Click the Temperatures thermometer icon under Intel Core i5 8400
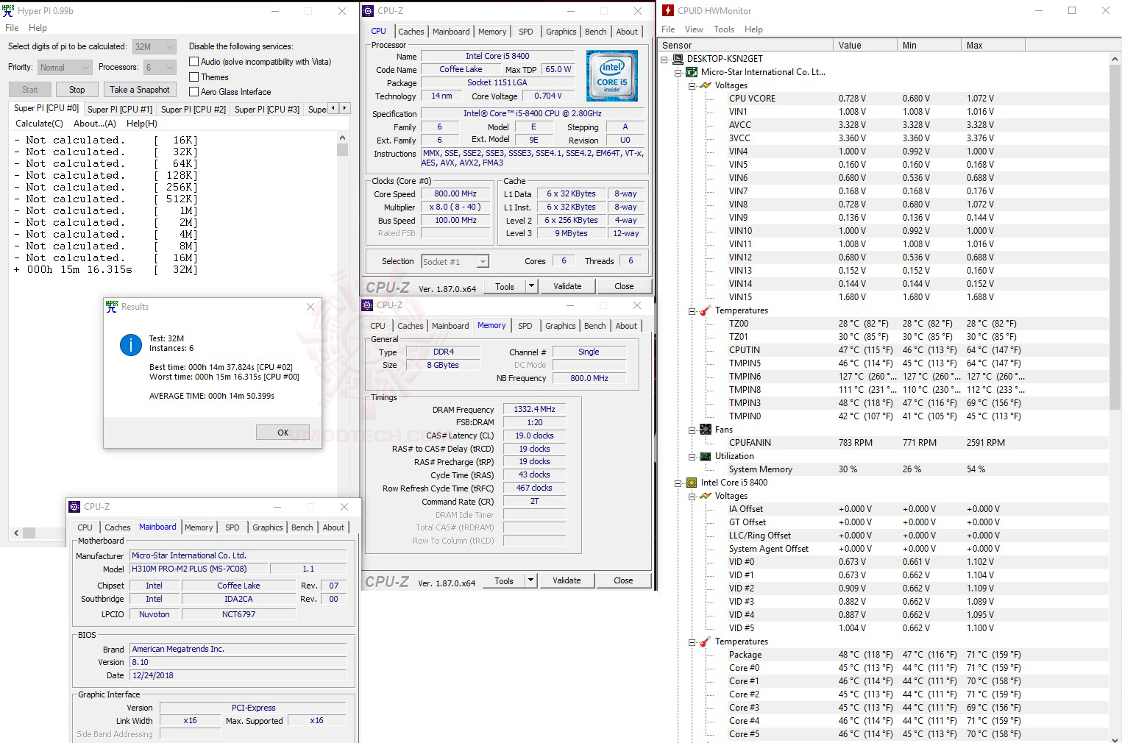Image resolution: width=1122 pixels, height=743 pixels. 706,641
